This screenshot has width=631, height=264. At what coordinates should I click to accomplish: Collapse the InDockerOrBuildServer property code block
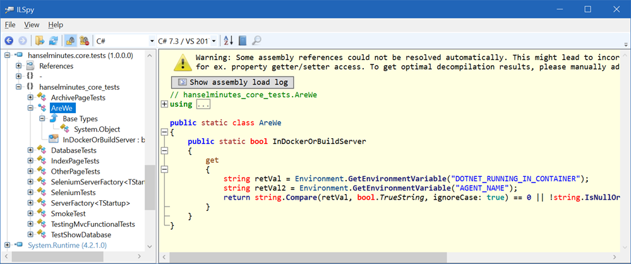[164, 150]
